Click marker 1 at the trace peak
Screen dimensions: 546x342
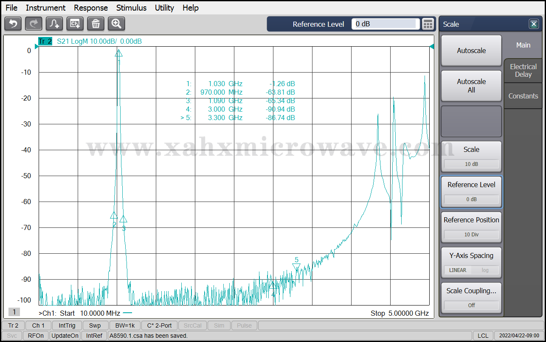[118, 53]
